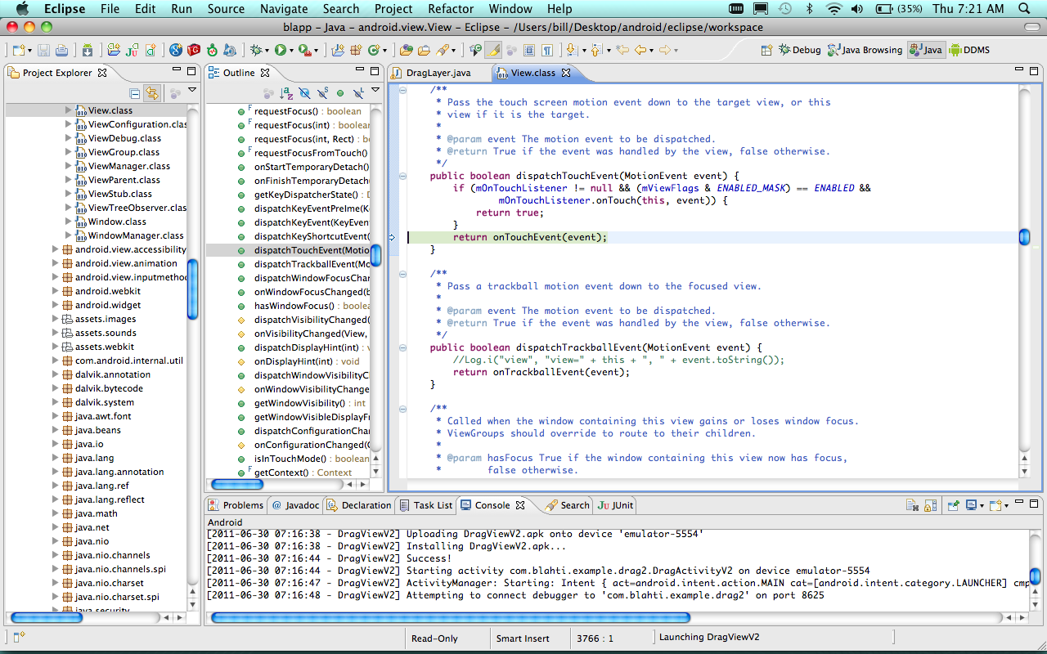Pin the Console view
The width and height of the screenshot is (1047, 654).
pos(954,505)
